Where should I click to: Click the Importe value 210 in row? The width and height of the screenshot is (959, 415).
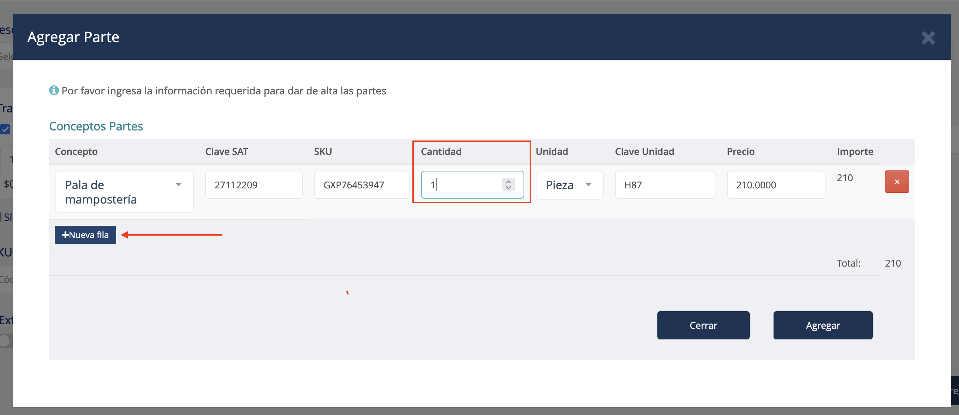click(x=844, y=178)
